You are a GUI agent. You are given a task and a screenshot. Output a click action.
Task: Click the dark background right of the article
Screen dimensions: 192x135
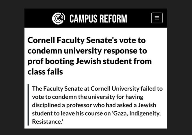179,67
